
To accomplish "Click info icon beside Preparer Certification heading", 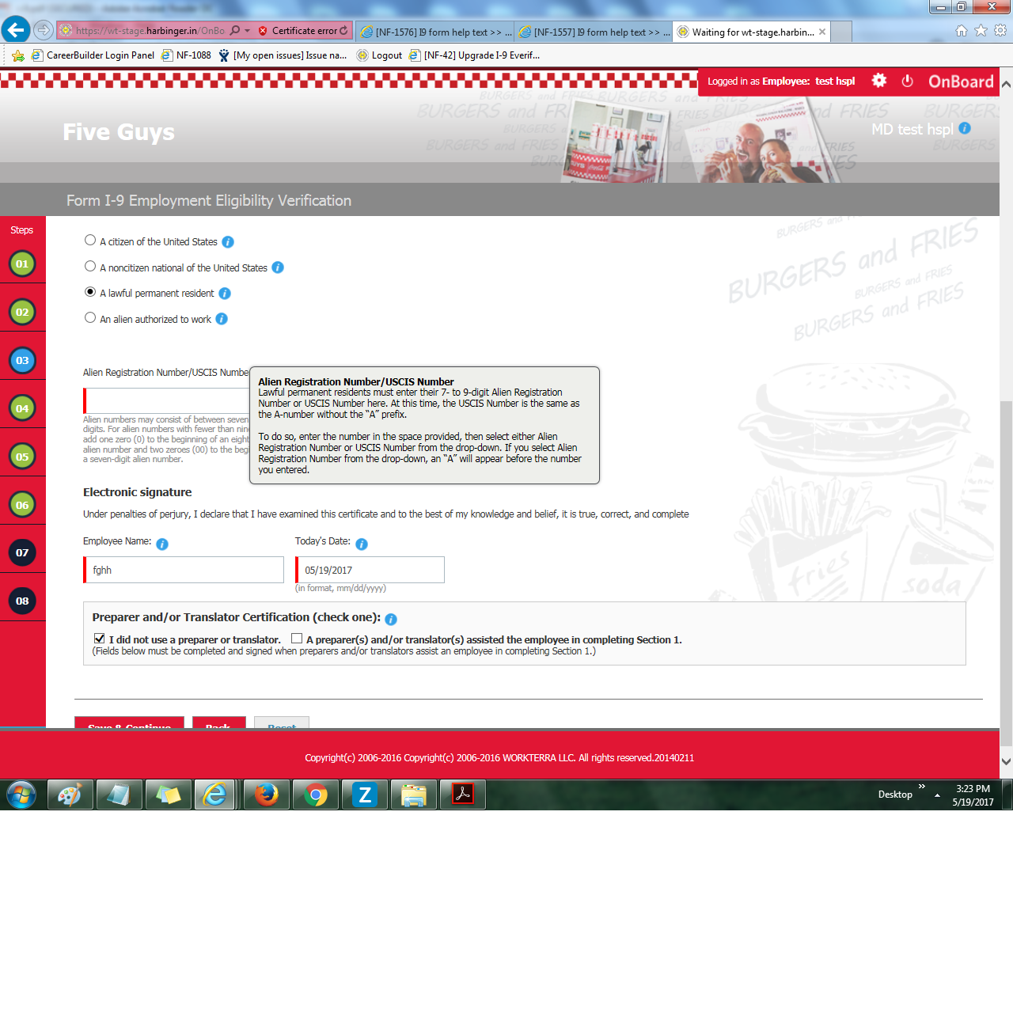I will tap(391, 620).
